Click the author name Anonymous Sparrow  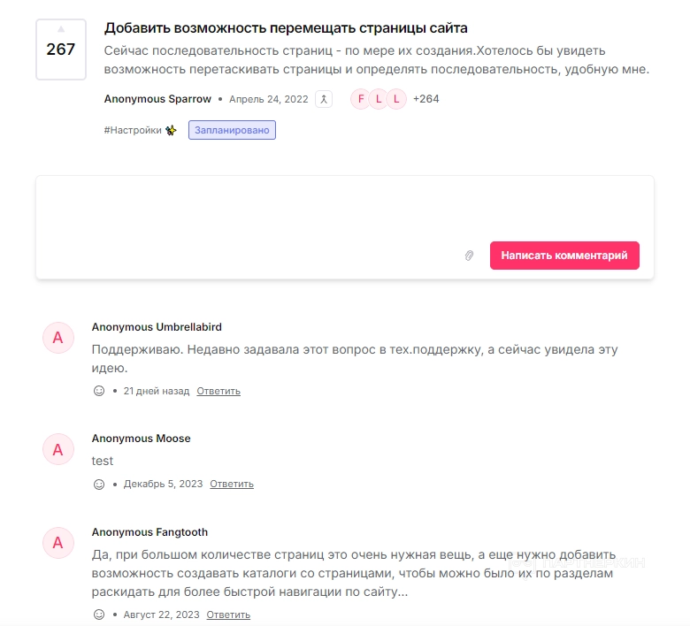pyautogui.click(x=157, y=99)
